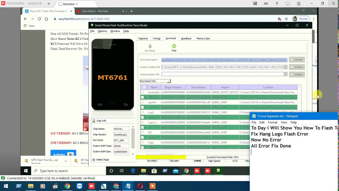Toggle the preloader partition checkbox
Image resolution: width=339 pixels, height=191 pixels.
142,92
